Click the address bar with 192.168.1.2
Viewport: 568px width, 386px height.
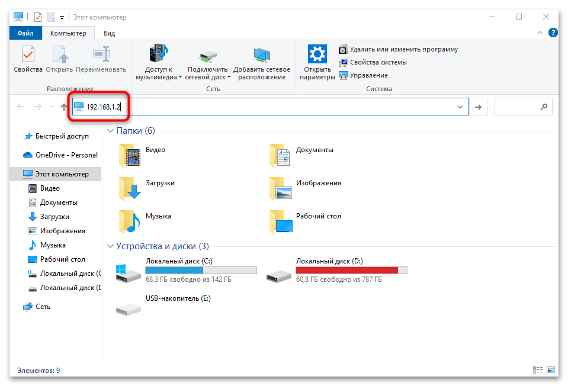point(267,107)
